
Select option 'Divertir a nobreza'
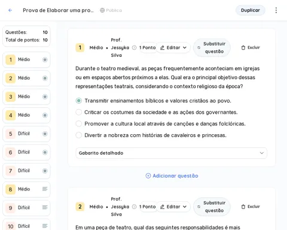point(79,135)
